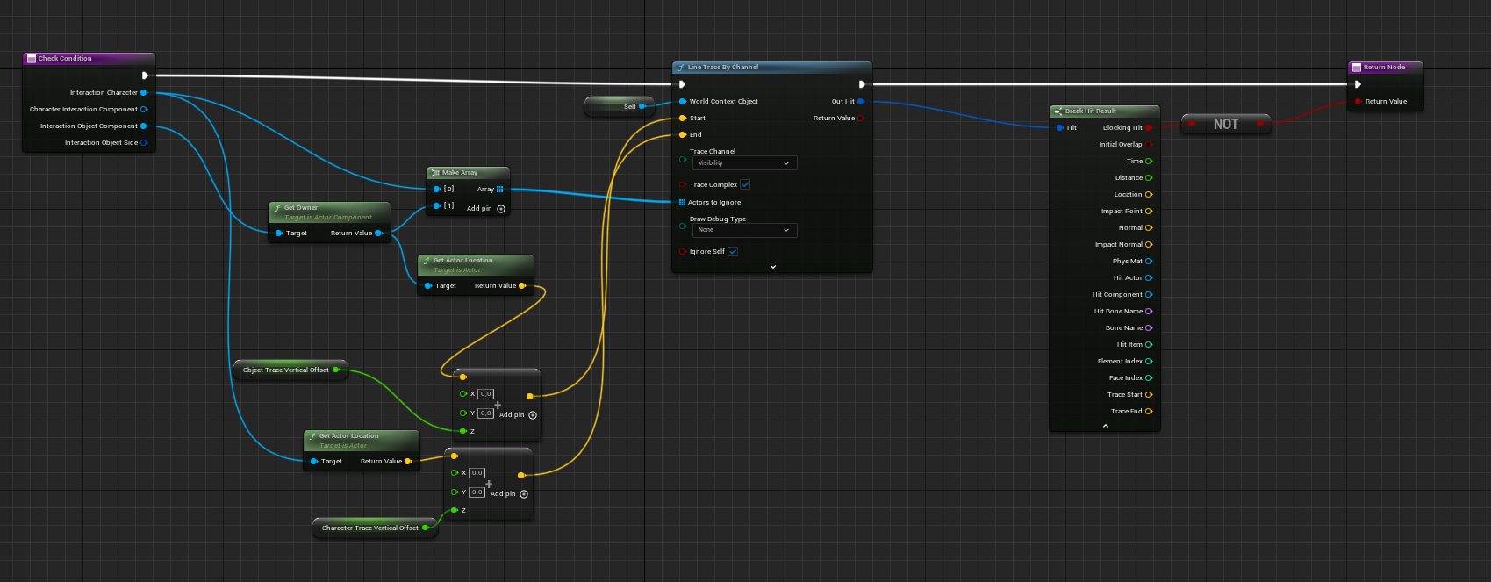Screen dimensions: 1491x582
Task: Select the Get Owner node title
Action: (301, 208)
